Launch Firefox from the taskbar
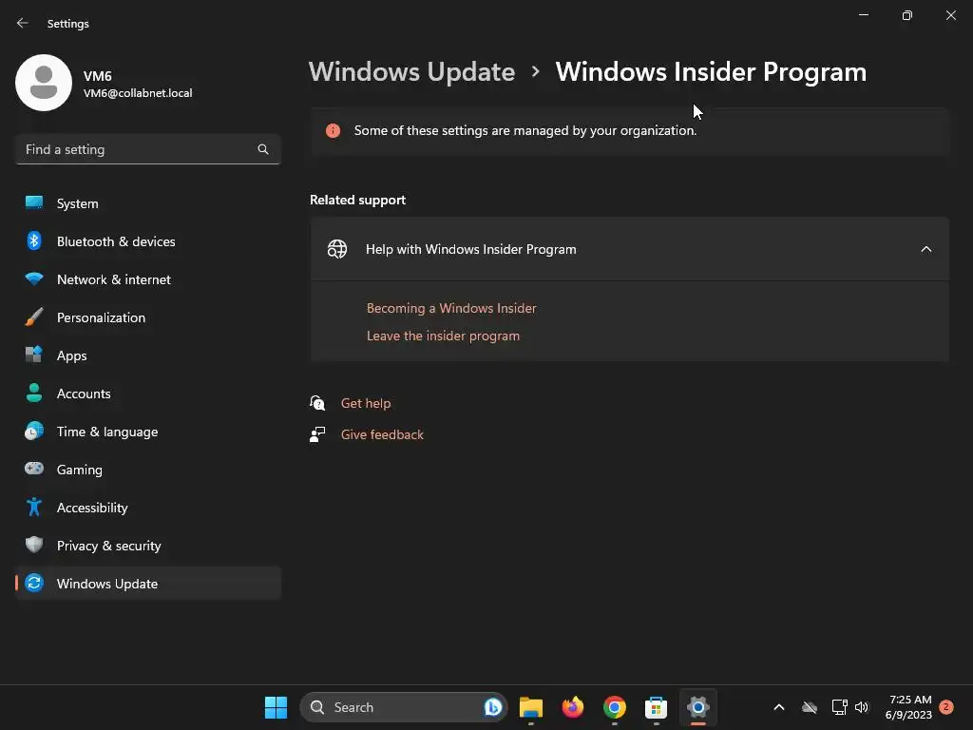This screenshot has height=730, width=973. click(573, 707)
